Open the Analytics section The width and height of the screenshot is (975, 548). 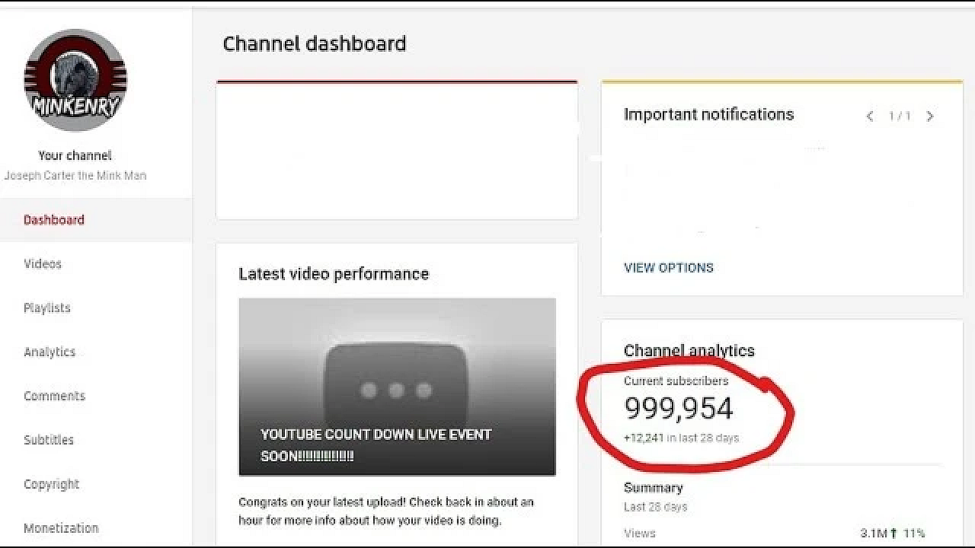click(50, 352)
